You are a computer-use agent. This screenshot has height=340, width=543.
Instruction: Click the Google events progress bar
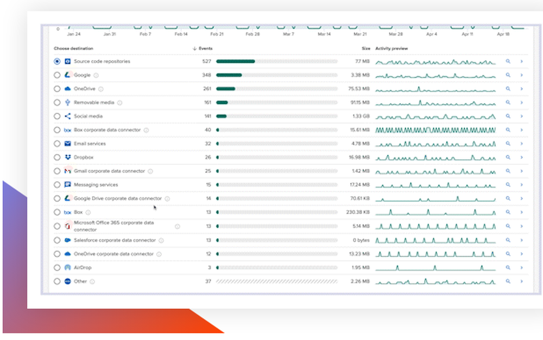tap(277, 75)
